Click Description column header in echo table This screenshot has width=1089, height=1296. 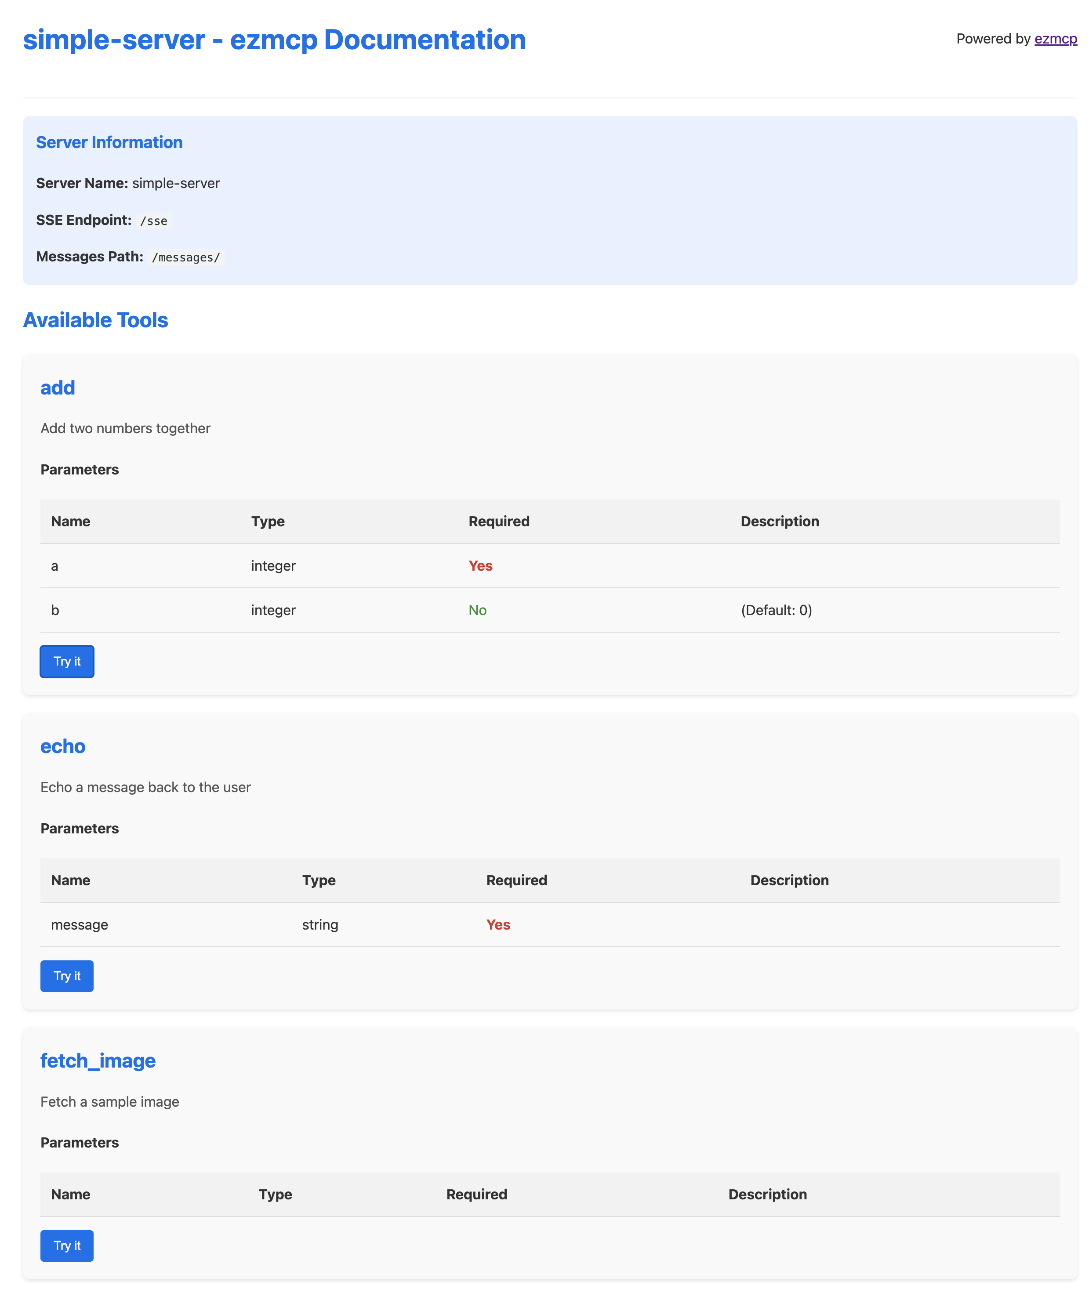coord(789,880)
